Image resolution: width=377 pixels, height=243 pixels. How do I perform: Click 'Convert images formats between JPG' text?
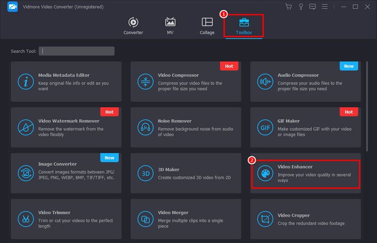coord(76,175)
